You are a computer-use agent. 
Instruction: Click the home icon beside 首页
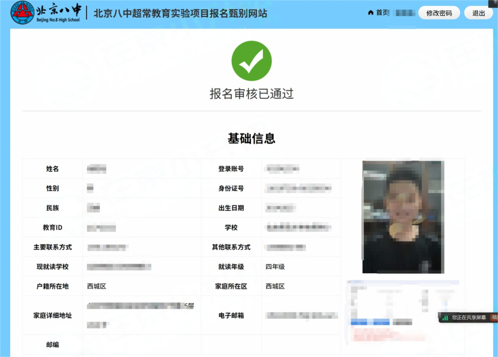(371, 13)
